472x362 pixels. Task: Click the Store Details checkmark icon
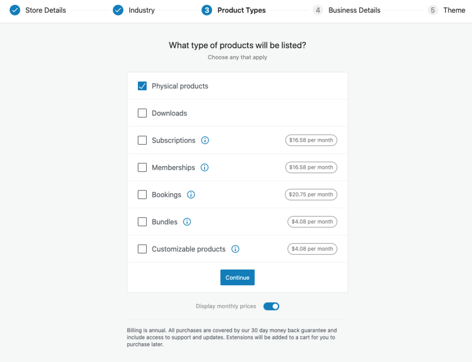click(x=15, y=10)
